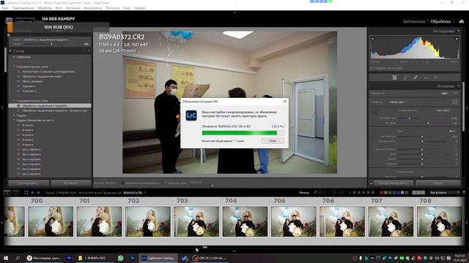Collapse the first Пользовательские стили group
This screenshot has width=469, height=263.
(14, 66)
